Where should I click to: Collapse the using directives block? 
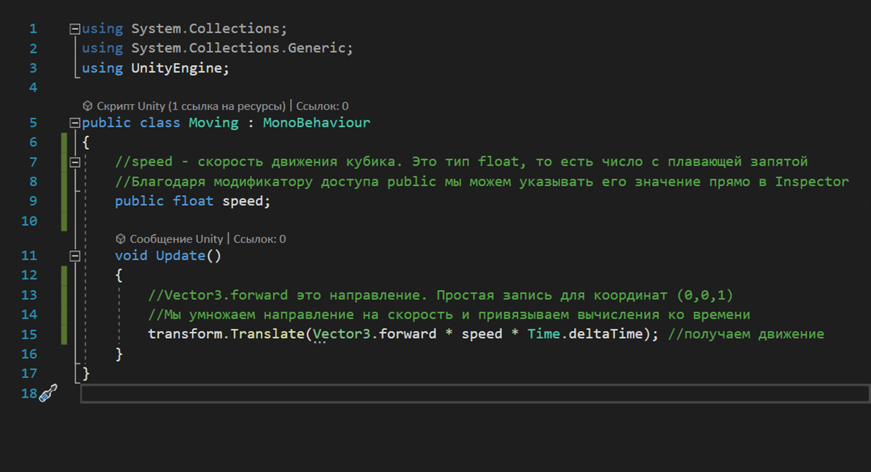click(x=75, y=29)
